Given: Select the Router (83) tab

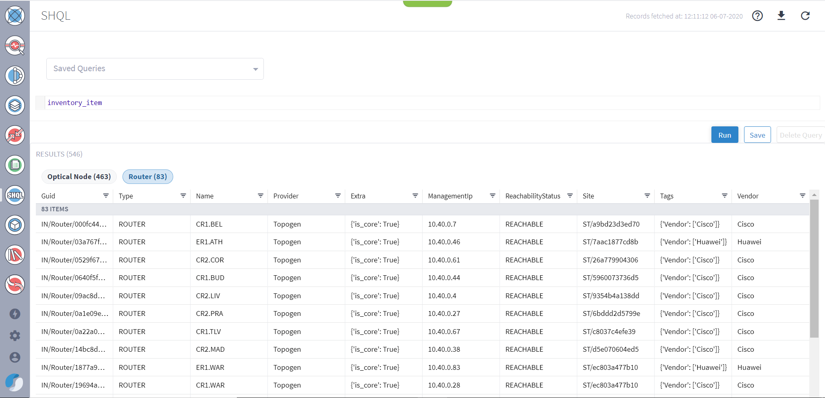Looking at the screenshot, I should [147, 176].
